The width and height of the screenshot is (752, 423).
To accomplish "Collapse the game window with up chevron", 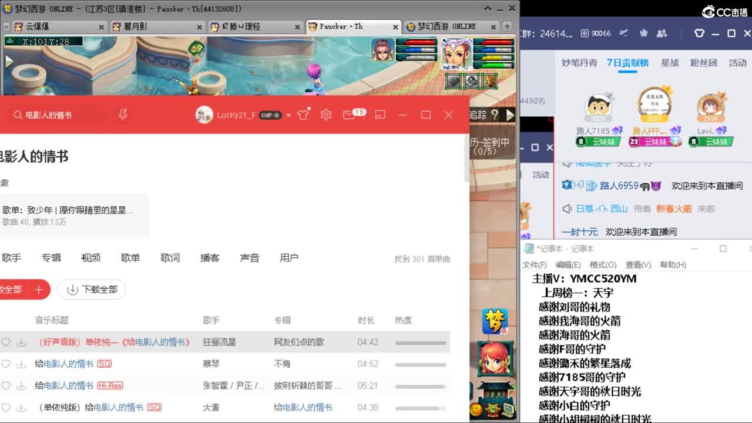I will [x=488, y=8].
